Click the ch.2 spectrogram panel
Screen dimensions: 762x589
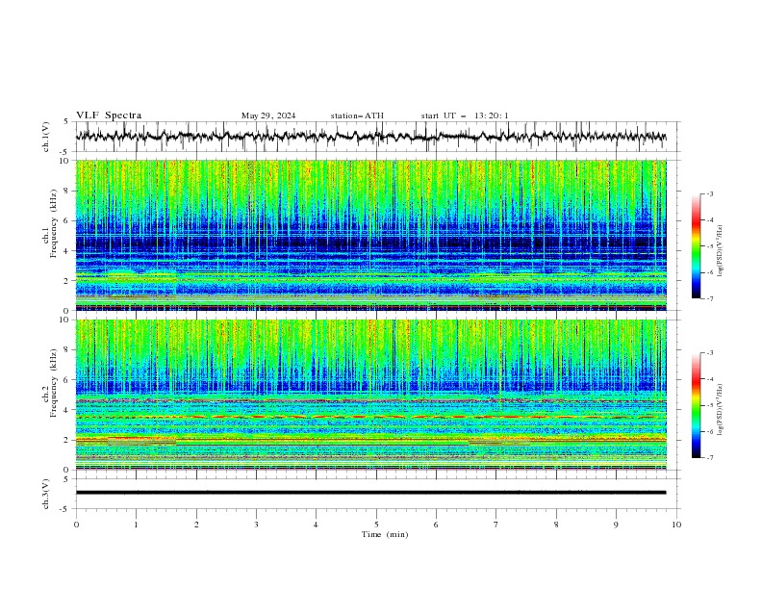(370, 395)
